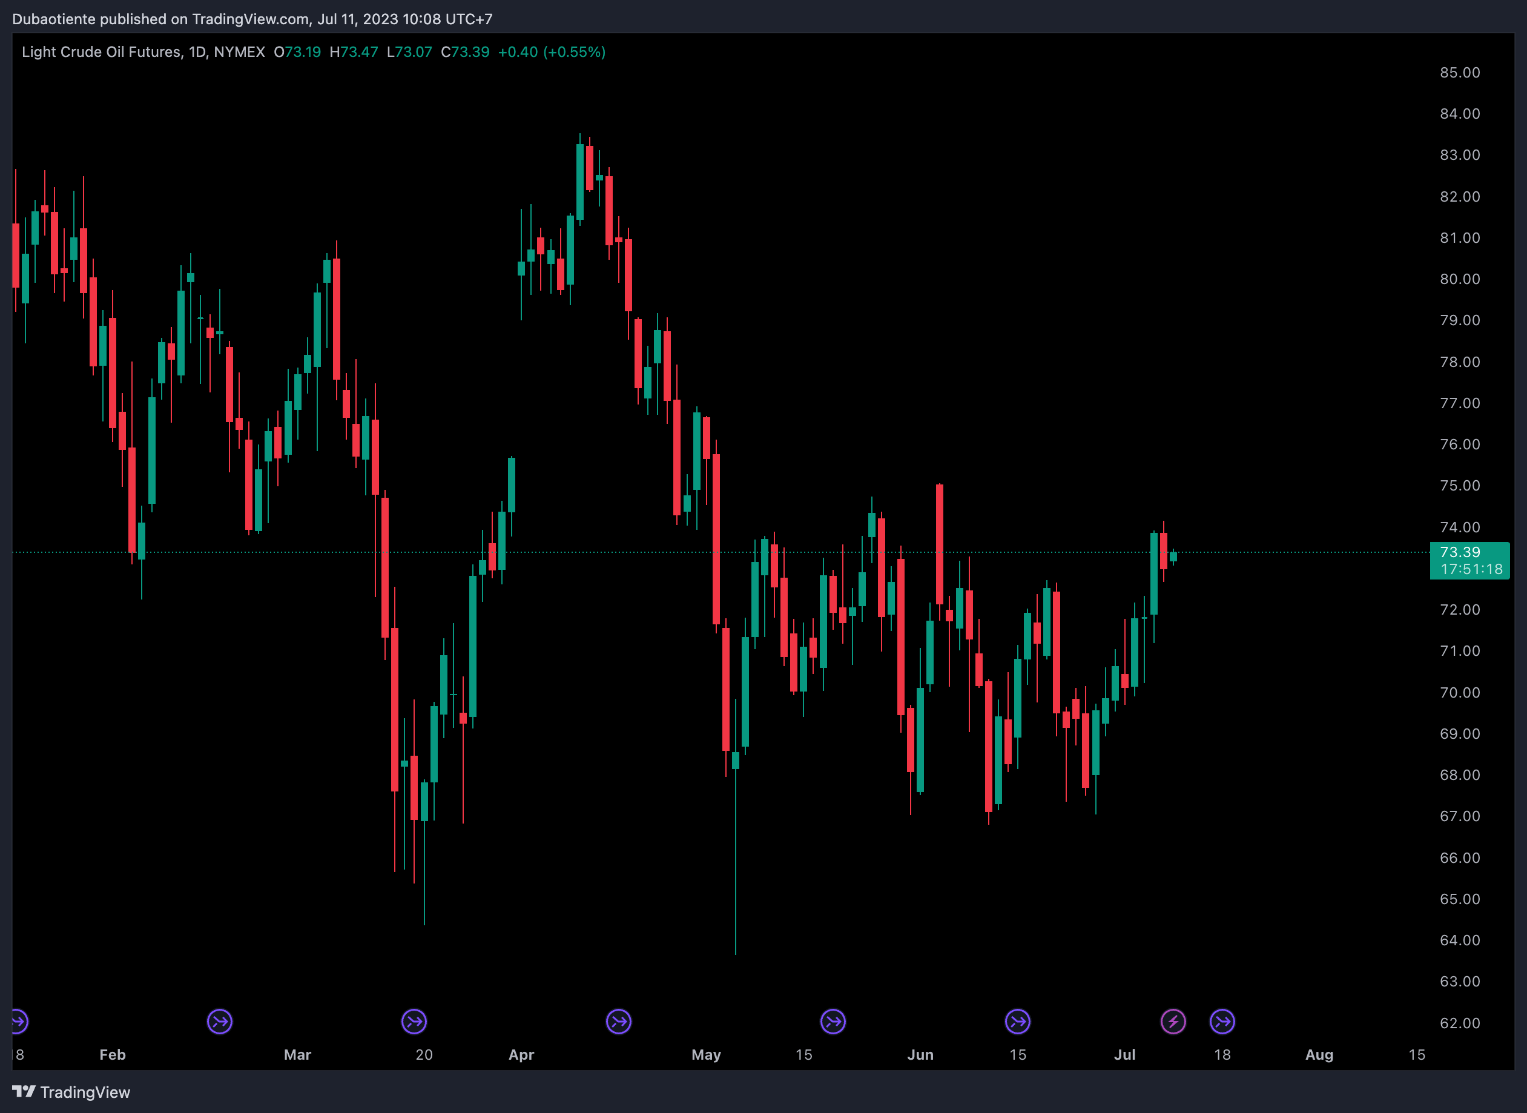Viewport: 1527px width, 1113px height.
Task: Click the Jul label on the time axis
Action: point(1125,1054)
